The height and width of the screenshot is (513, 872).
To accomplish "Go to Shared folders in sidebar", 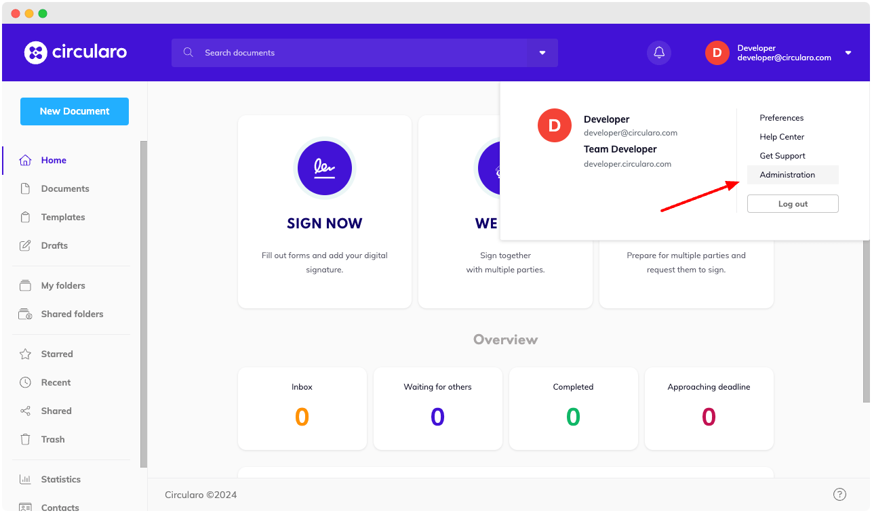I will (72, 314).
